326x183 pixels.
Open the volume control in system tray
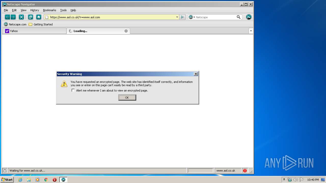pyautogui.click(x=295, y=180)
